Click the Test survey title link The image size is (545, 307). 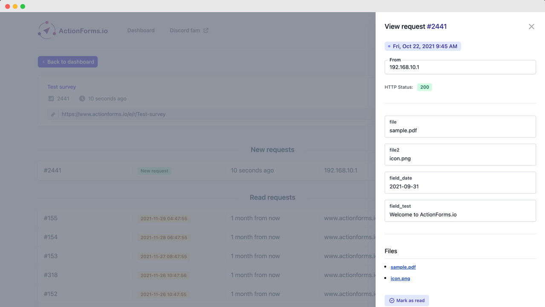tap(61, 87)
